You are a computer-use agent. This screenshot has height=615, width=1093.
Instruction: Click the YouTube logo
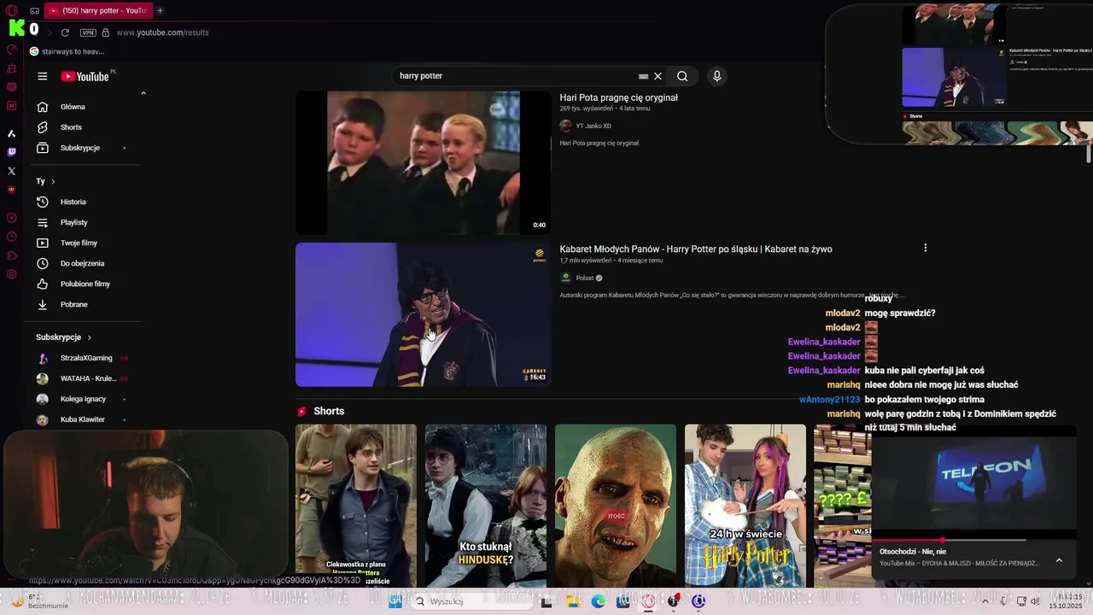click(85, 76)
